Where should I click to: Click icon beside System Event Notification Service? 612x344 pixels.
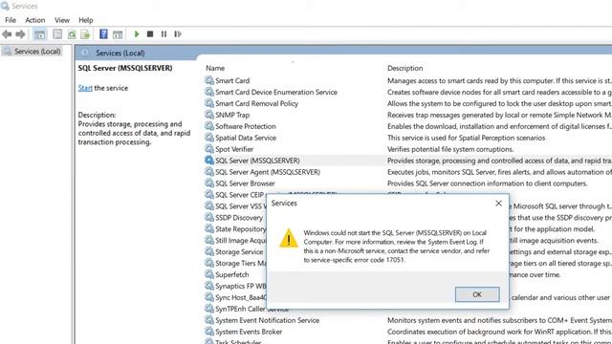tap(209, 320)
